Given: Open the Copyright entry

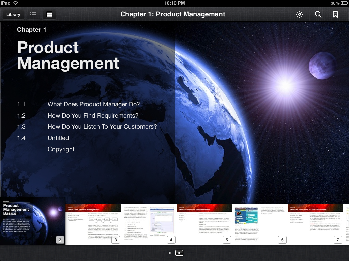Looking at the screenshot, I should (61, 149).
